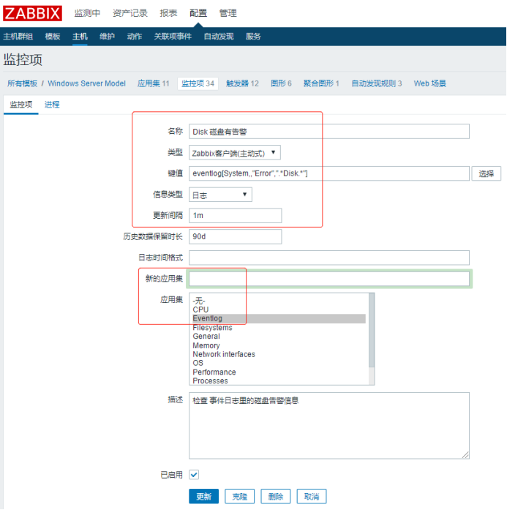Image resolution: width=507 pixels, height=510 pixels.
Task: Go to 关联项事件 submenu
Action: point(173,37)
